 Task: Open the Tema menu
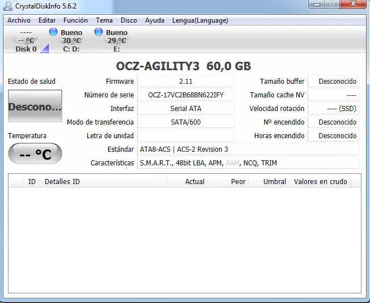point(104,20)
